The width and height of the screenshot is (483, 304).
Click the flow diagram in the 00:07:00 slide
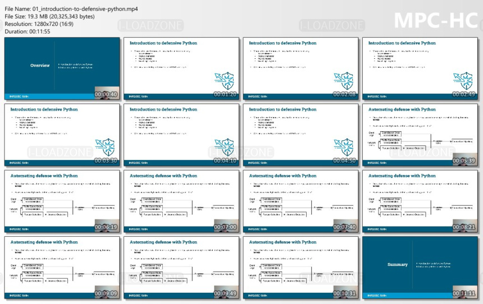click(x=181, y=207)
